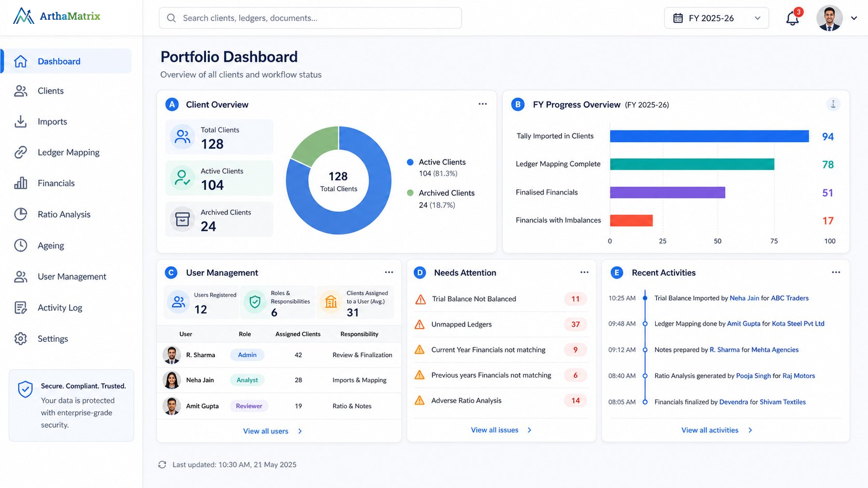Image resolution: width=868 pixels, height=488 pixels.
Task: Click the User Management sidebar icon
Action: 21,276
